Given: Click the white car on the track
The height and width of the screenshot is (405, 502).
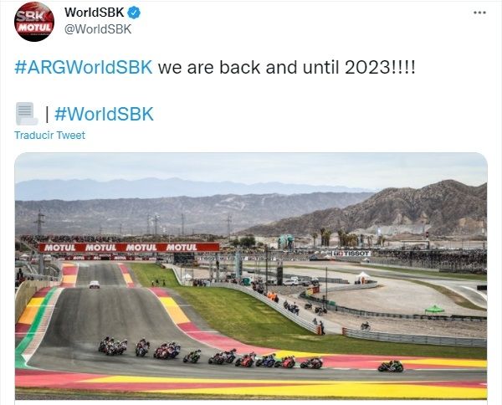Looking at the screenshot, I should tap(95, 285).
